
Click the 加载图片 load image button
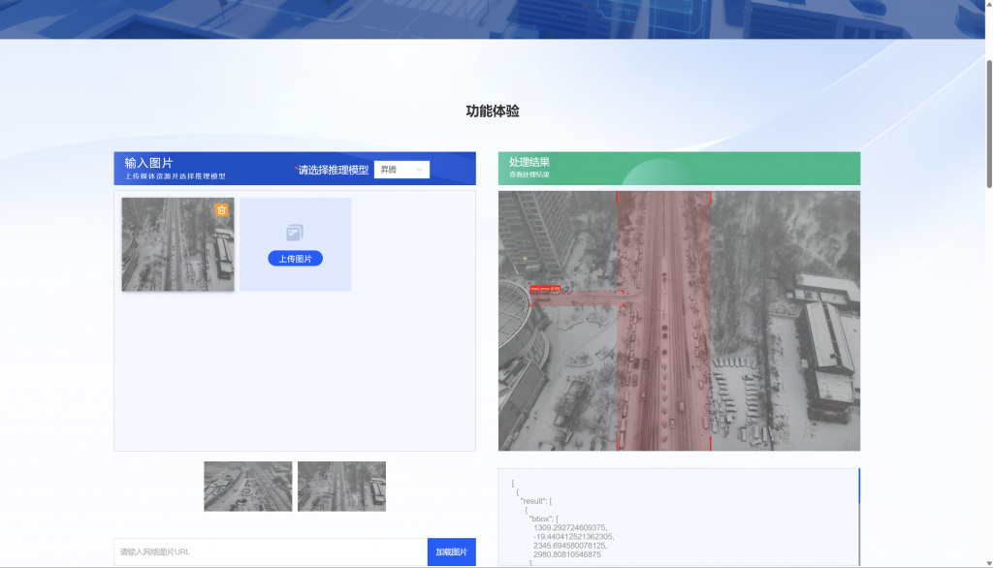(x=451, y=552)
